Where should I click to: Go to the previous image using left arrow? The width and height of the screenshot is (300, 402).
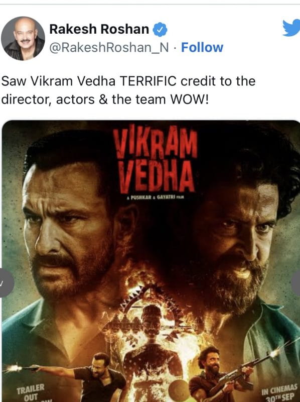click(x=6, y=283)
